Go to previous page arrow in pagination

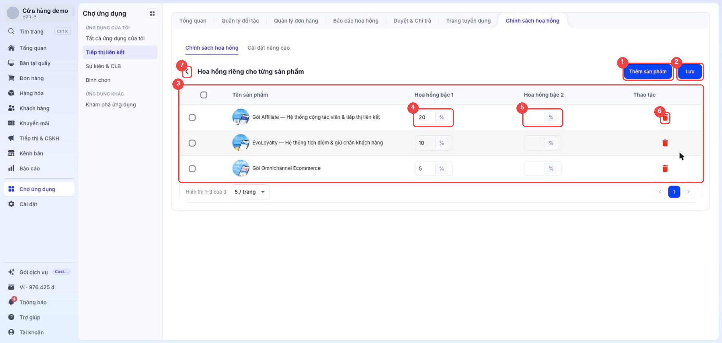click(660, 192)
